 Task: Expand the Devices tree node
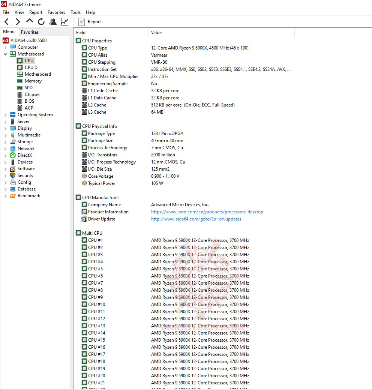point(6,162)
